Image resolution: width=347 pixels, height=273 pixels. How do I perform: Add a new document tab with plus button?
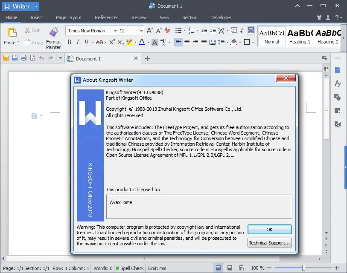click(x=147, y=58)
